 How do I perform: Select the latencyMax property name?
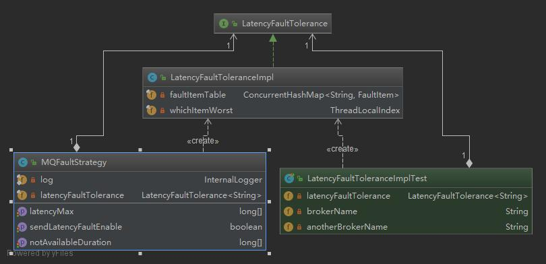51,211
